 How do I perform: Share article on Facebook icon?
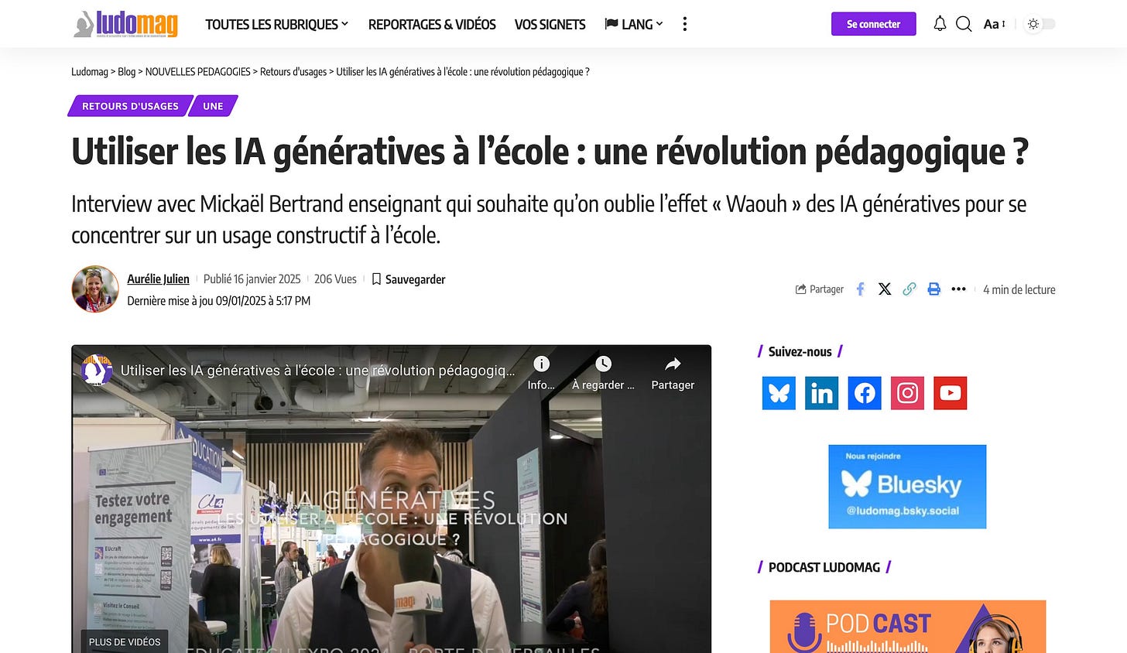click(860, 289)
